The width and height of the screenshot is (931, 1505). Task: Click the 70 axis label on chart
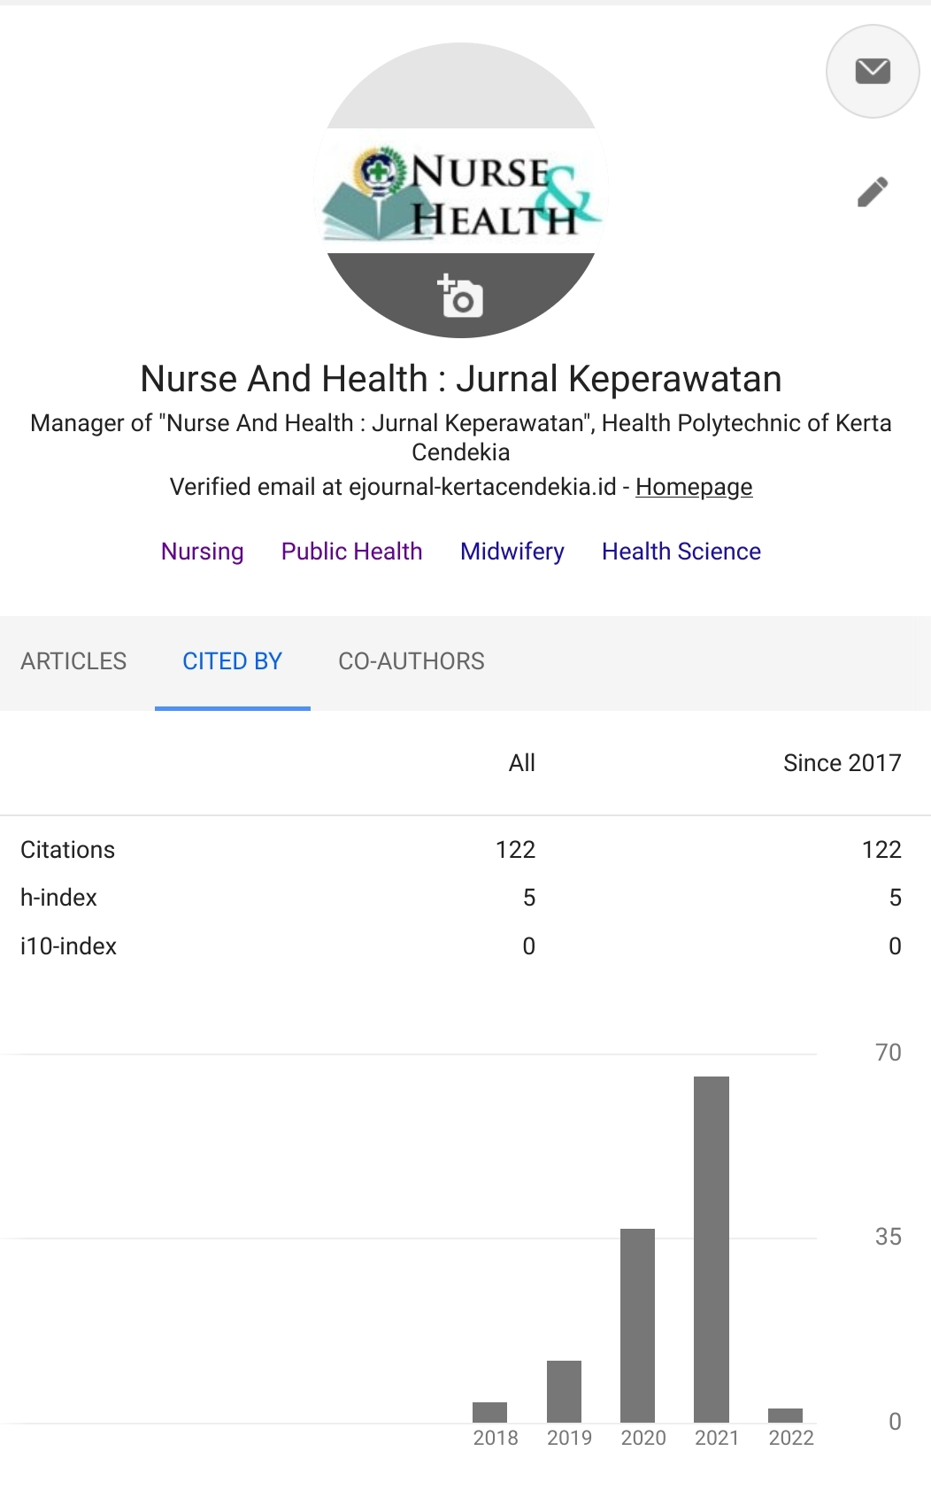889,1053
